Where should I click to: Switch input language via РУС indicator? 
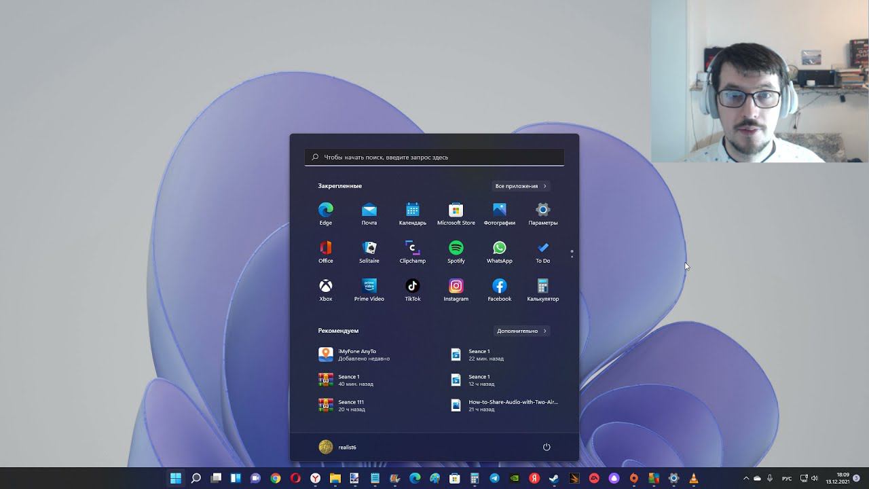[x=787, y=478]
